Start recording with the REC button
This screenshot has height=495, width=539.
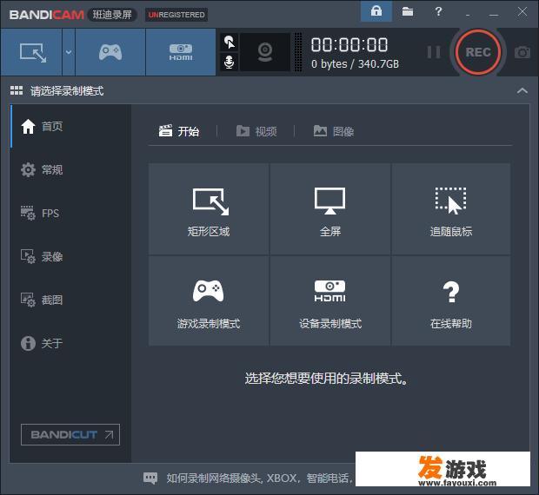tap(478, 52)
